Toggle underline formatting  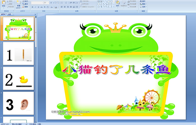(x=38, y=7)
